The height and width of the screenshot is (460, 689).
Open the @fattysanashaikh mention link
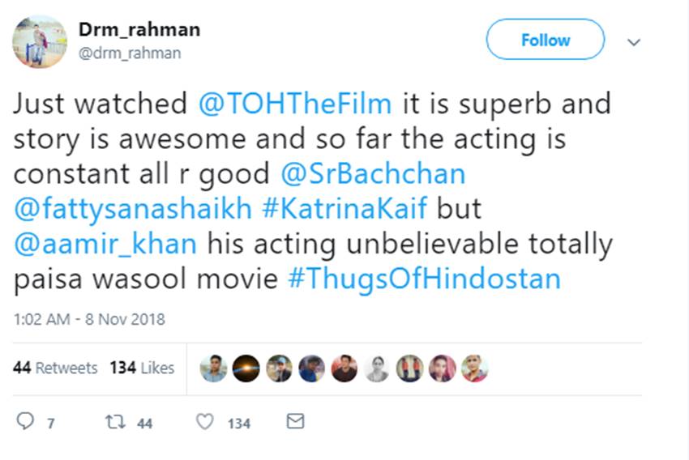click(133, 209)
